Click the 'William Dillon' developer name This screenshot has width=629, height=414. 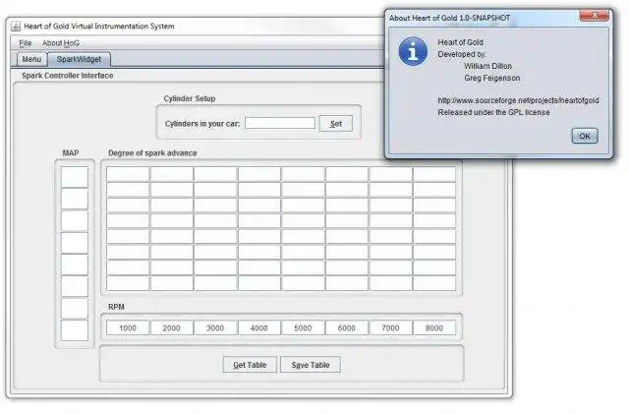tap(487, 66)
